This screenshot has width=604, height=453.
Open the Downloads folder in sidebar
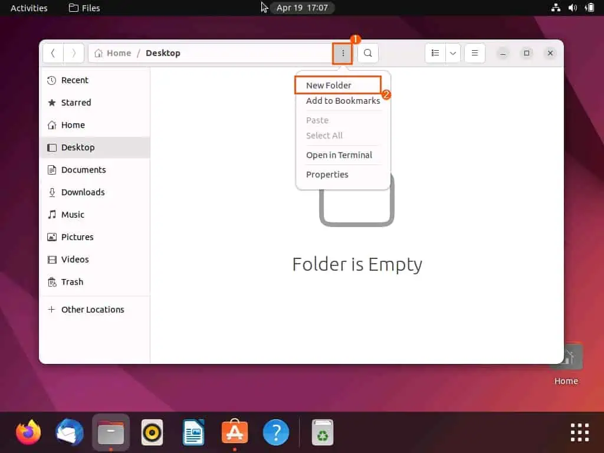click(x=83, y=192)
